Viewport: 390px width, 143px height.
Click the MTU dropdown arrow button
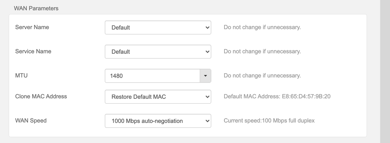click(205, 76)
